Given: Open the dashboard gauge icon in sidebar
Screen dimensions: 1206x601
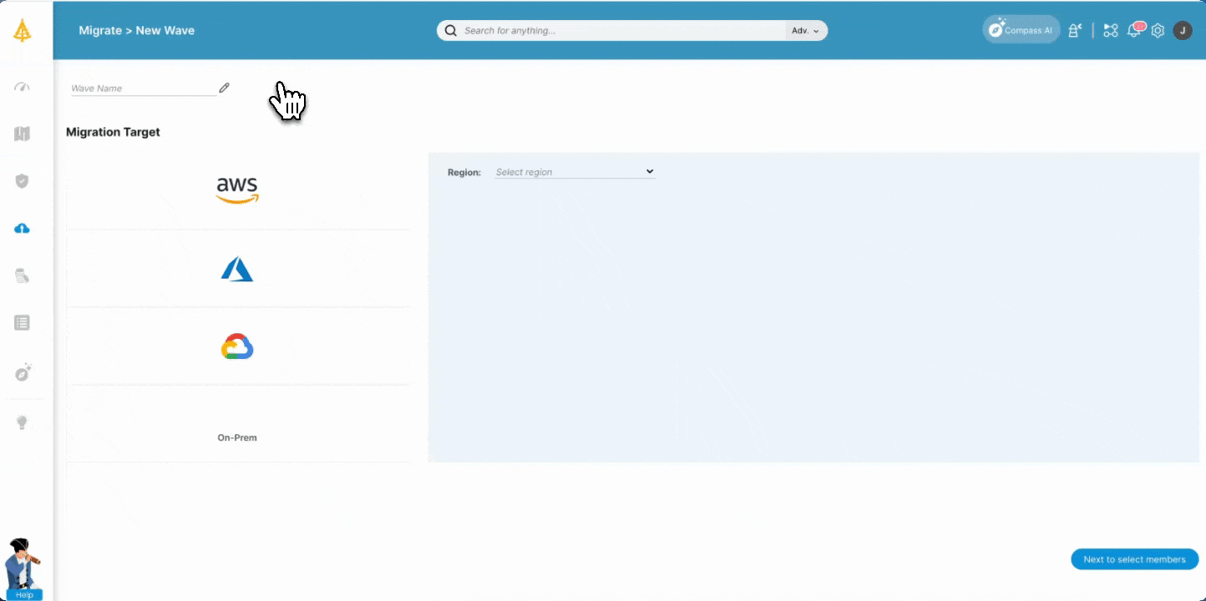Looking at the screenshot, I should (23, 87).
